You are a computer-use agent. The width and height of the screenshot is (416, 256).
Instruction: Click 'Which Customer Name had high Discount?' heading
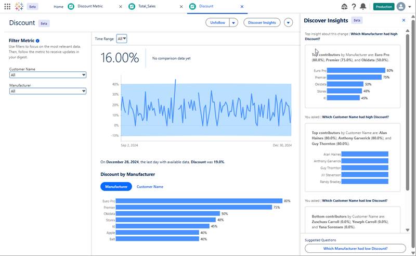click(355, 117)
